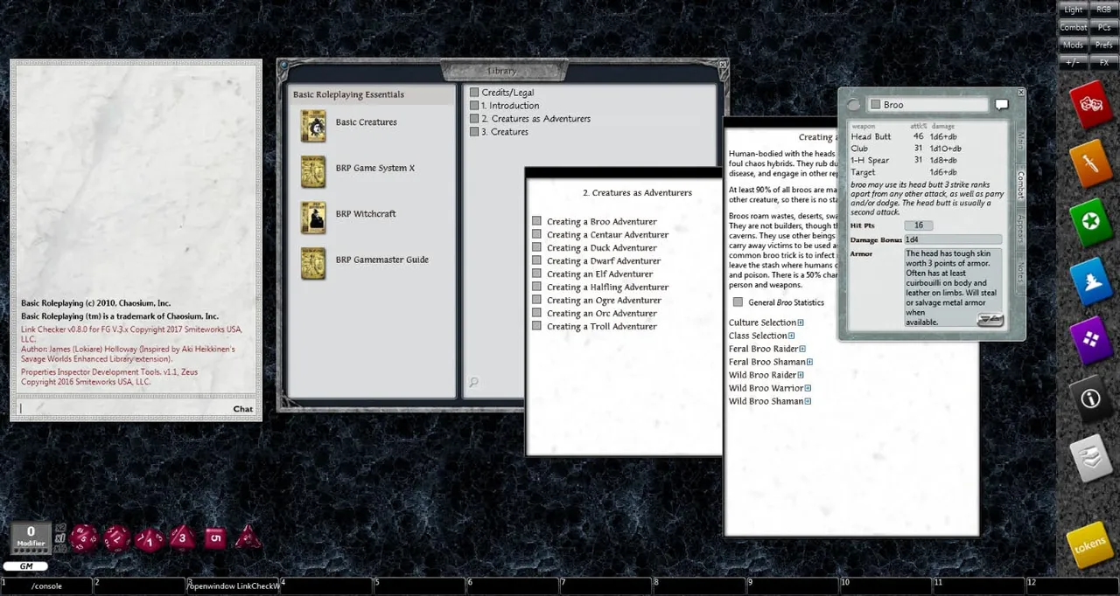Image resolution: width=1120 pixels, height=596 pixels.
Task: Click the d6 die showing 5
Action: tap(215, 537)
